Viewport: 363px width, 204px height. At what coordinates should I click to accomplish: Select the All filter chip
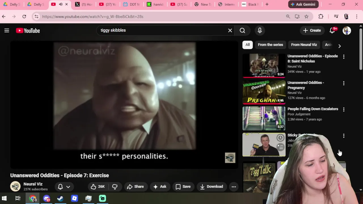pyautogui.click(x=248, y=45)
